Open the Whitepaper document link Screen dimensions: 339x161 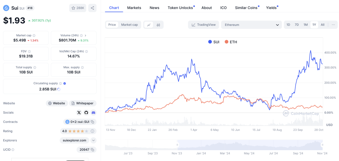pos(83,103)
